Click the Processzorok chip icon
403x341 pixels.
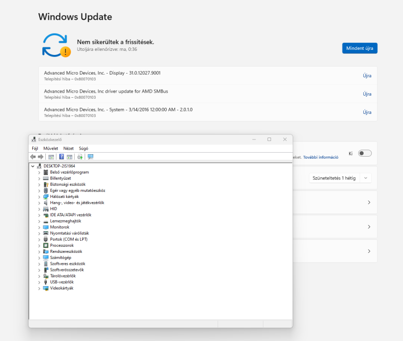point(46,245)
